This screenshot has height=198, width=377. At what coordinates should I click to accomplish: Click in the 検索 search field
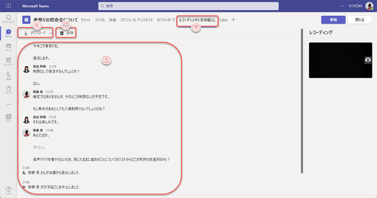point(188,6)
